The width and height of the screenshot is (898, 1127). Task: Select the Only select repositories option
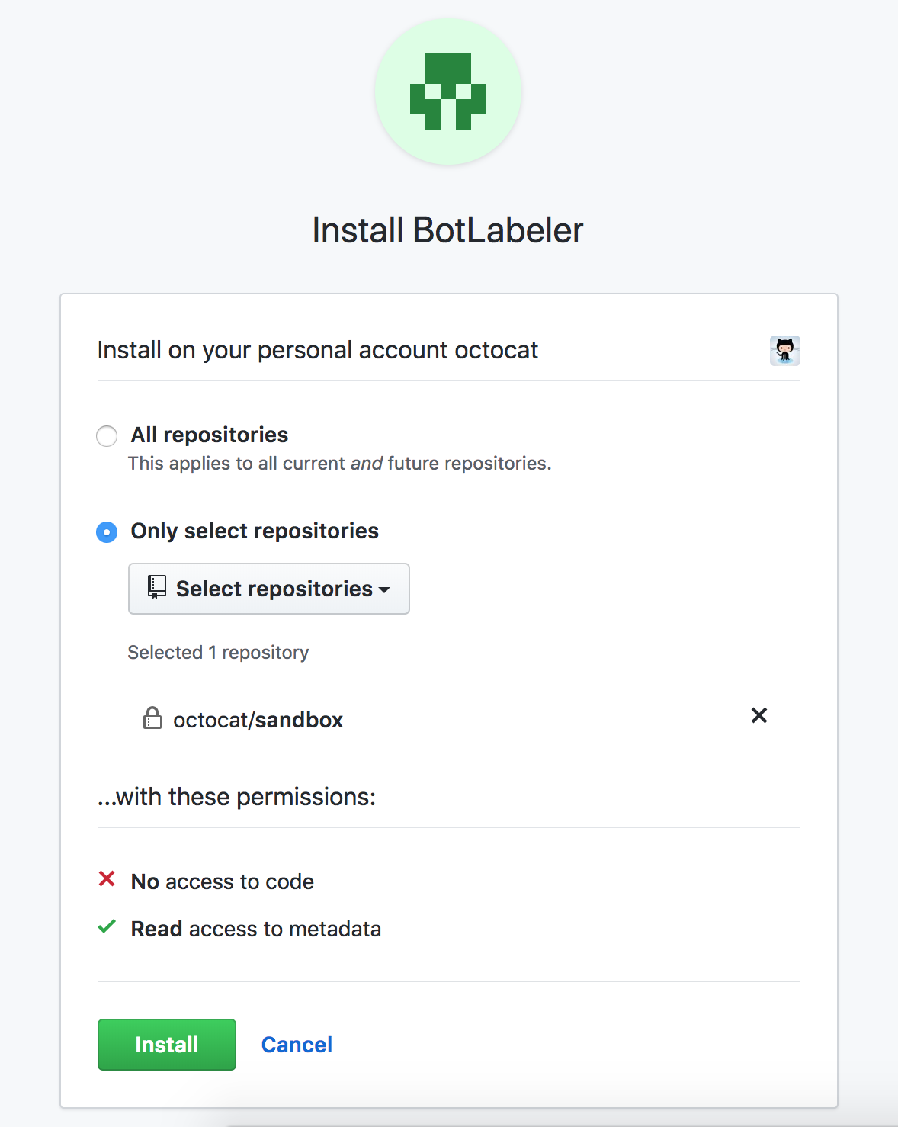(107, 531)
